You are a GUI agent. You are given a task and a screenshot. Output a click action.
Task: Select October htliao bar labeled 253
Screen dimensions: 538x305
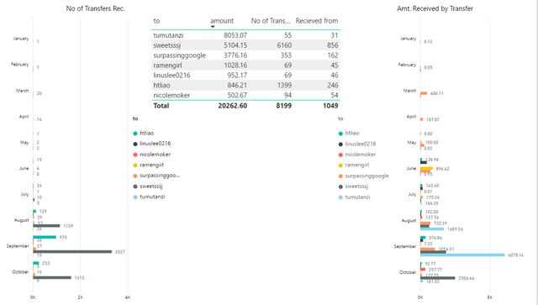click(36, 263)
